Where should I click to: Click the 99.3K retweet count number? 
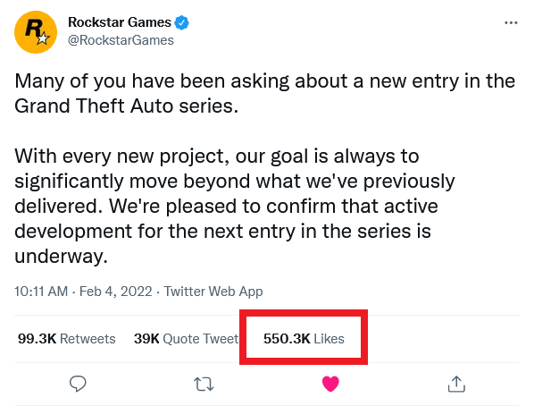pyautogui.click(x=37, y=339)
